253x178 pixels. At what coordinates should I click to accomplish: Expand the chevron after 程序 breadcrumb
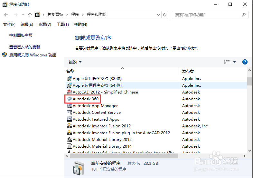pyautogui.click(x=83, y=15)
